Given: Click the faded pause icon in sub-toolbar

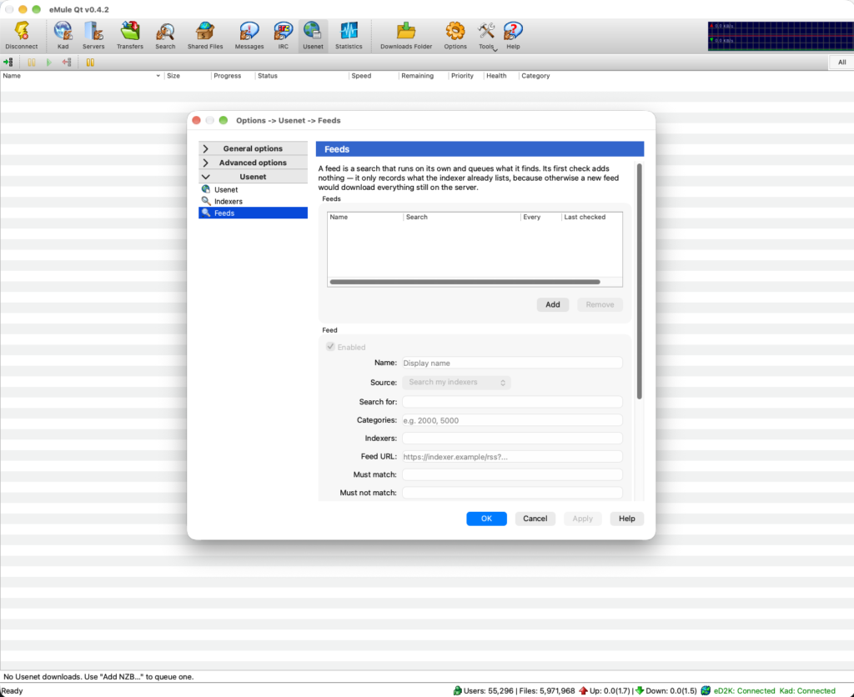Looking at the screenshot, I should (32, 63).
